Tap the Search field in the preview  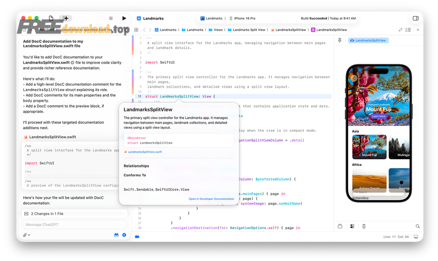[379, 192]
